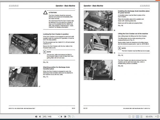Open the page number dropdown arrow

pyautogui.click(x=58, y=117)
